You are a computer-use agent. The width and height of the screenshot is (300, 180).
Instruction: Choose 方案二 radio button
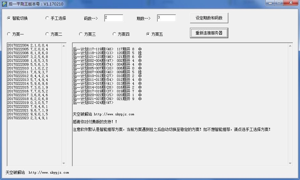47,34
